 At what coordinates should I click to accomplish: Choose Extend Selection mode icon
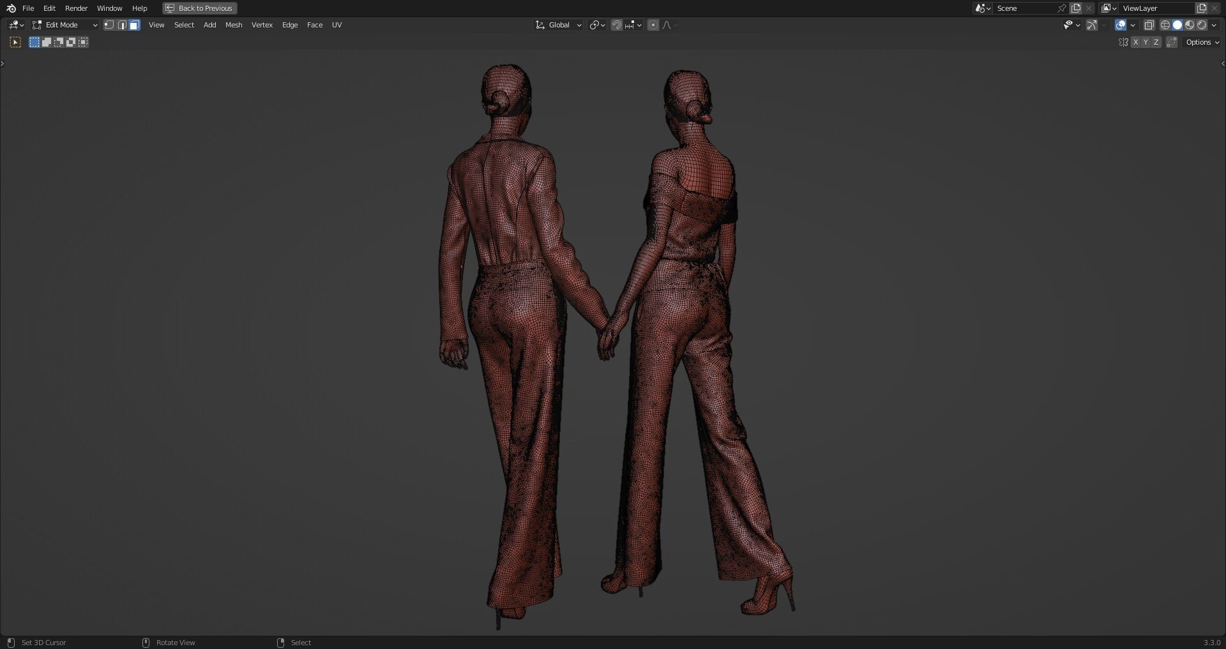(47, 42)
